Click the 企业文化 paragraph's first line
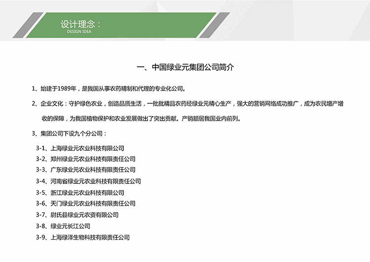 tap(187, 104)
